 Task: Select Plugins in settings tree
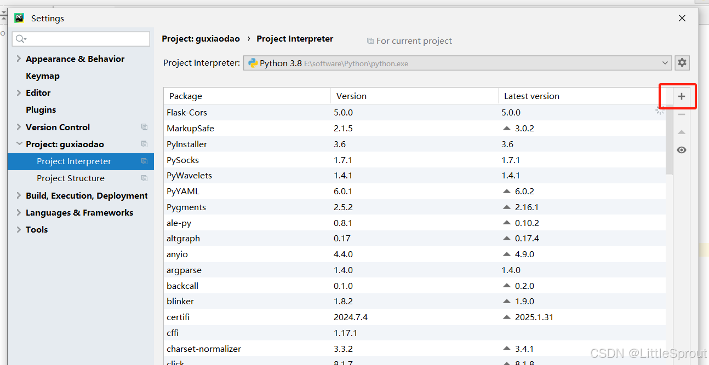[41, 110]
